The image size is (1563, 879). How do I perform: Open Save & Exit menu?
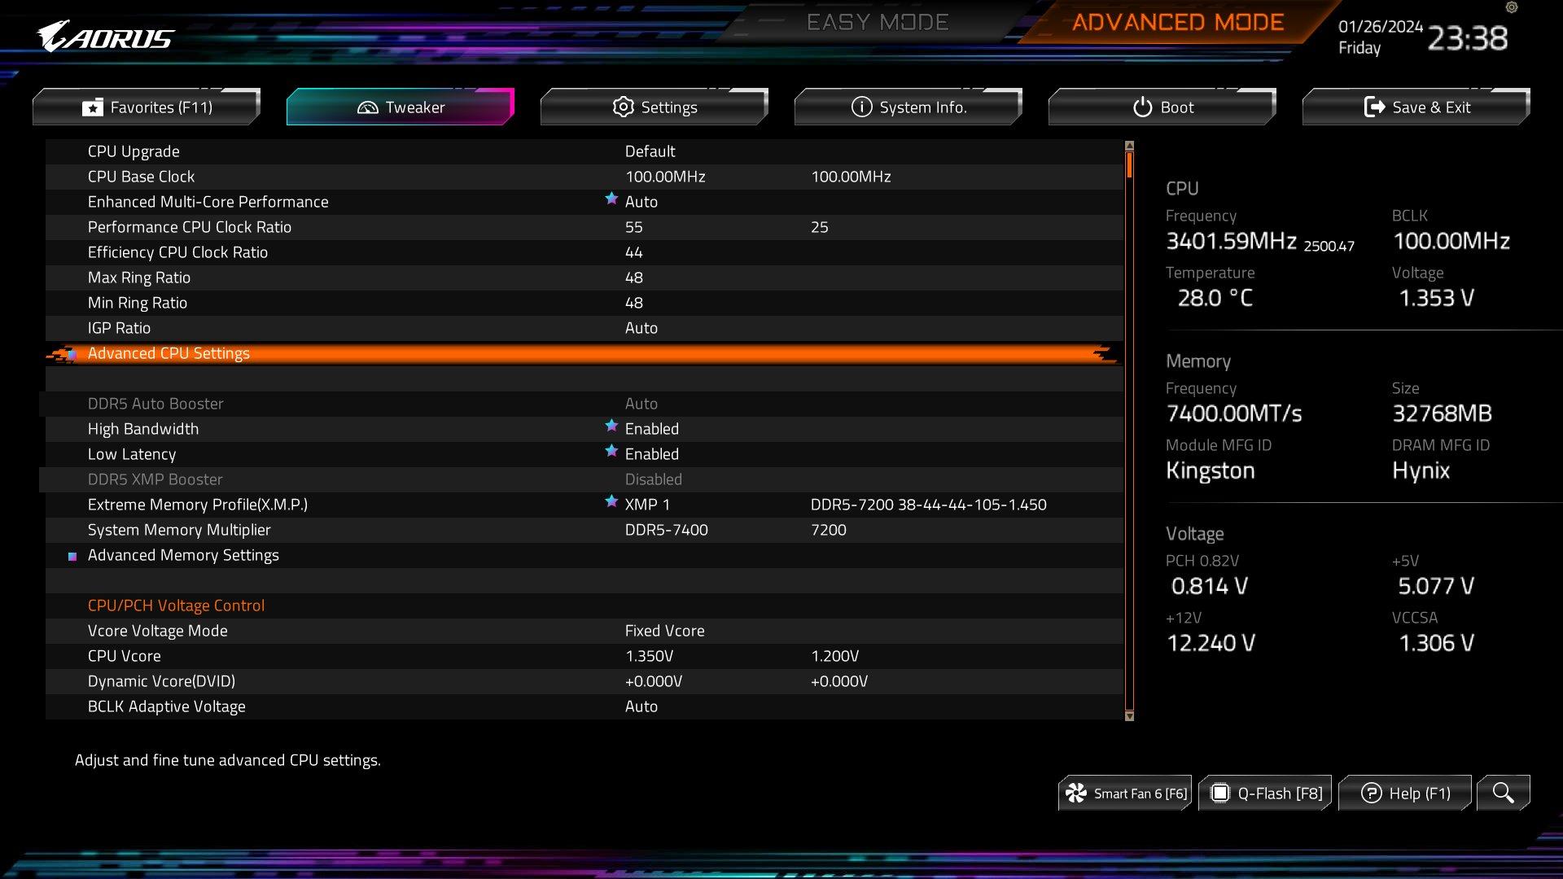[x=1416, y=107]
